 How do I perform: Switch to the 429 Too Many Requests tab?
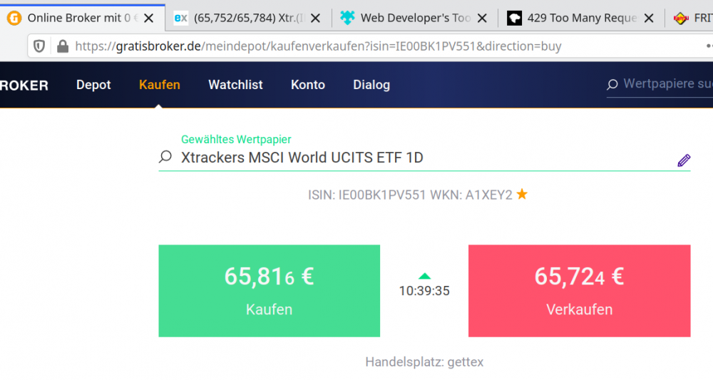click(x=582, y=19)
